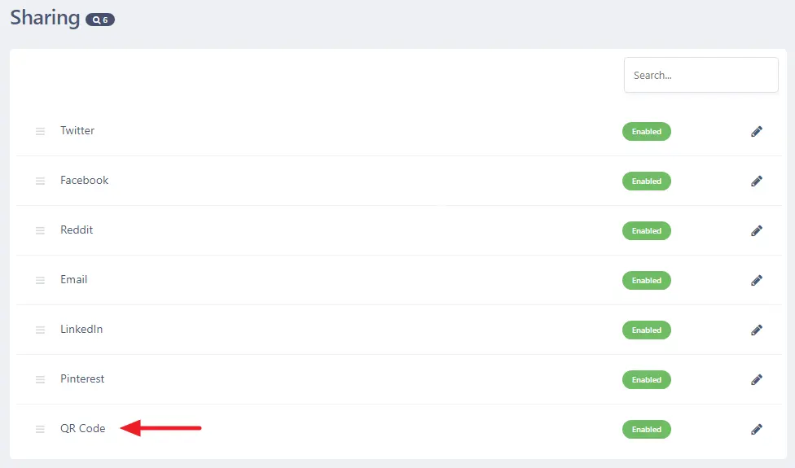The width and height of the screenshot is (795, 468).
Task: Select the QR Code row label
Action: point(82,428)
